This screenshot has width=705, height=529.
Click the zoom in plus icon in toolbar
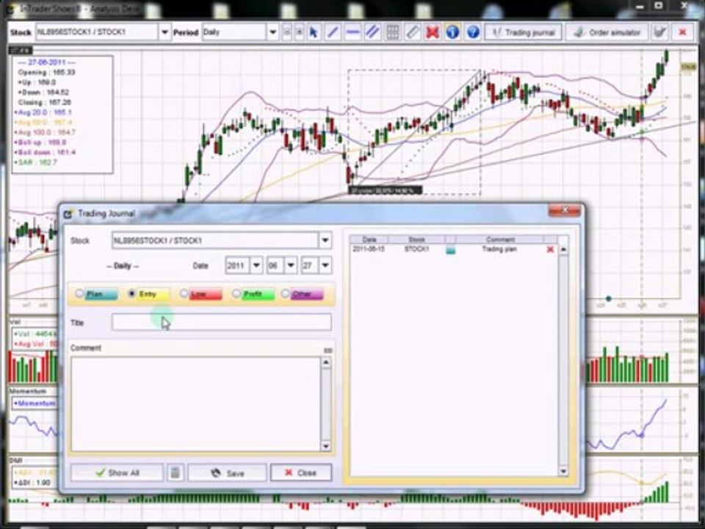[299, 32]
